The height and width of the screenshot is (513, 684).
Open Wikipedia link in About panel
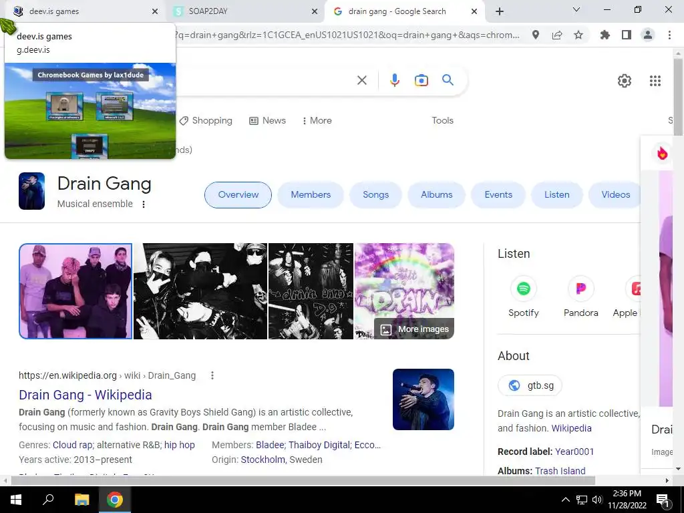[x=572, y=428]
